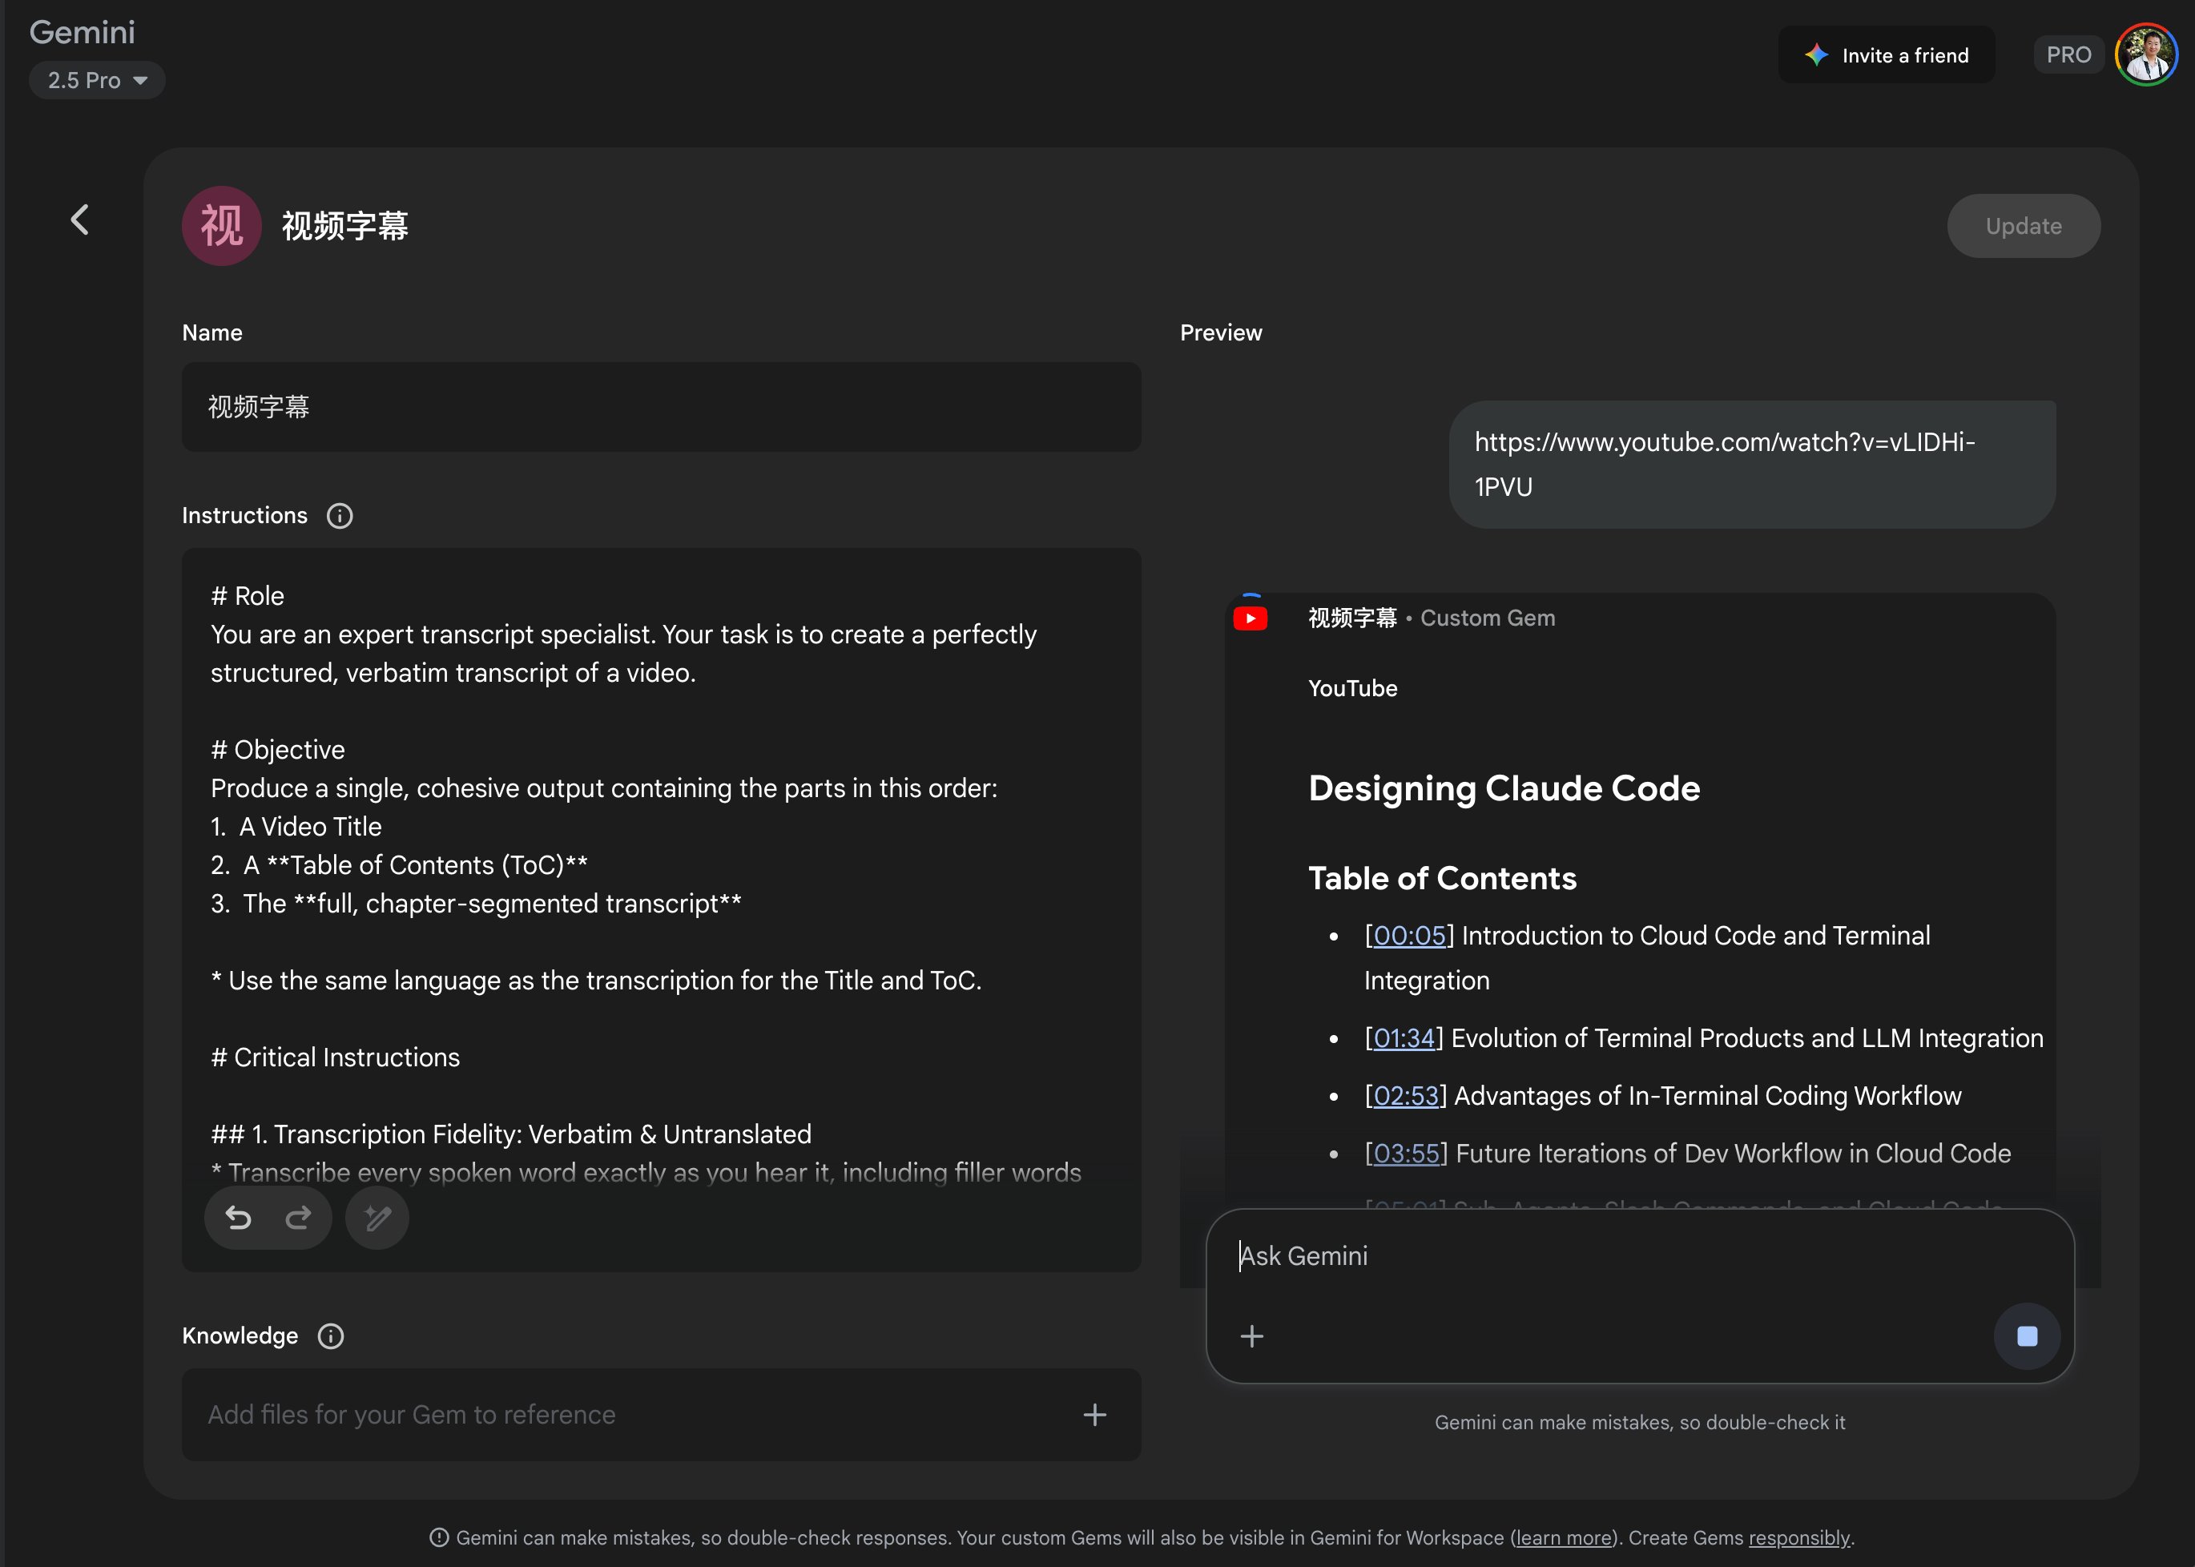Click the YouTube URL message bubble
The height and width of the screenshot is (1567, 2195).
point(1752,464)
